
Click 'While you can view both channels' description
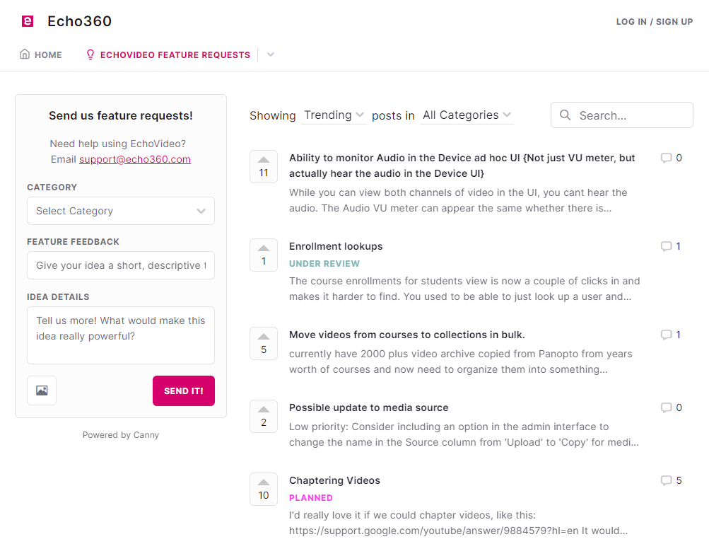(x=458, y=200)
